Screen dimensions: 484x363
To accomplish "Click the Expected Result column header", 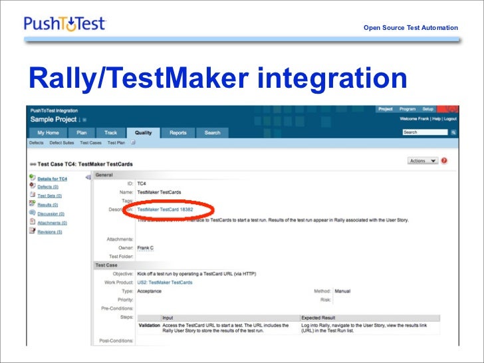I will pos(318,318).
